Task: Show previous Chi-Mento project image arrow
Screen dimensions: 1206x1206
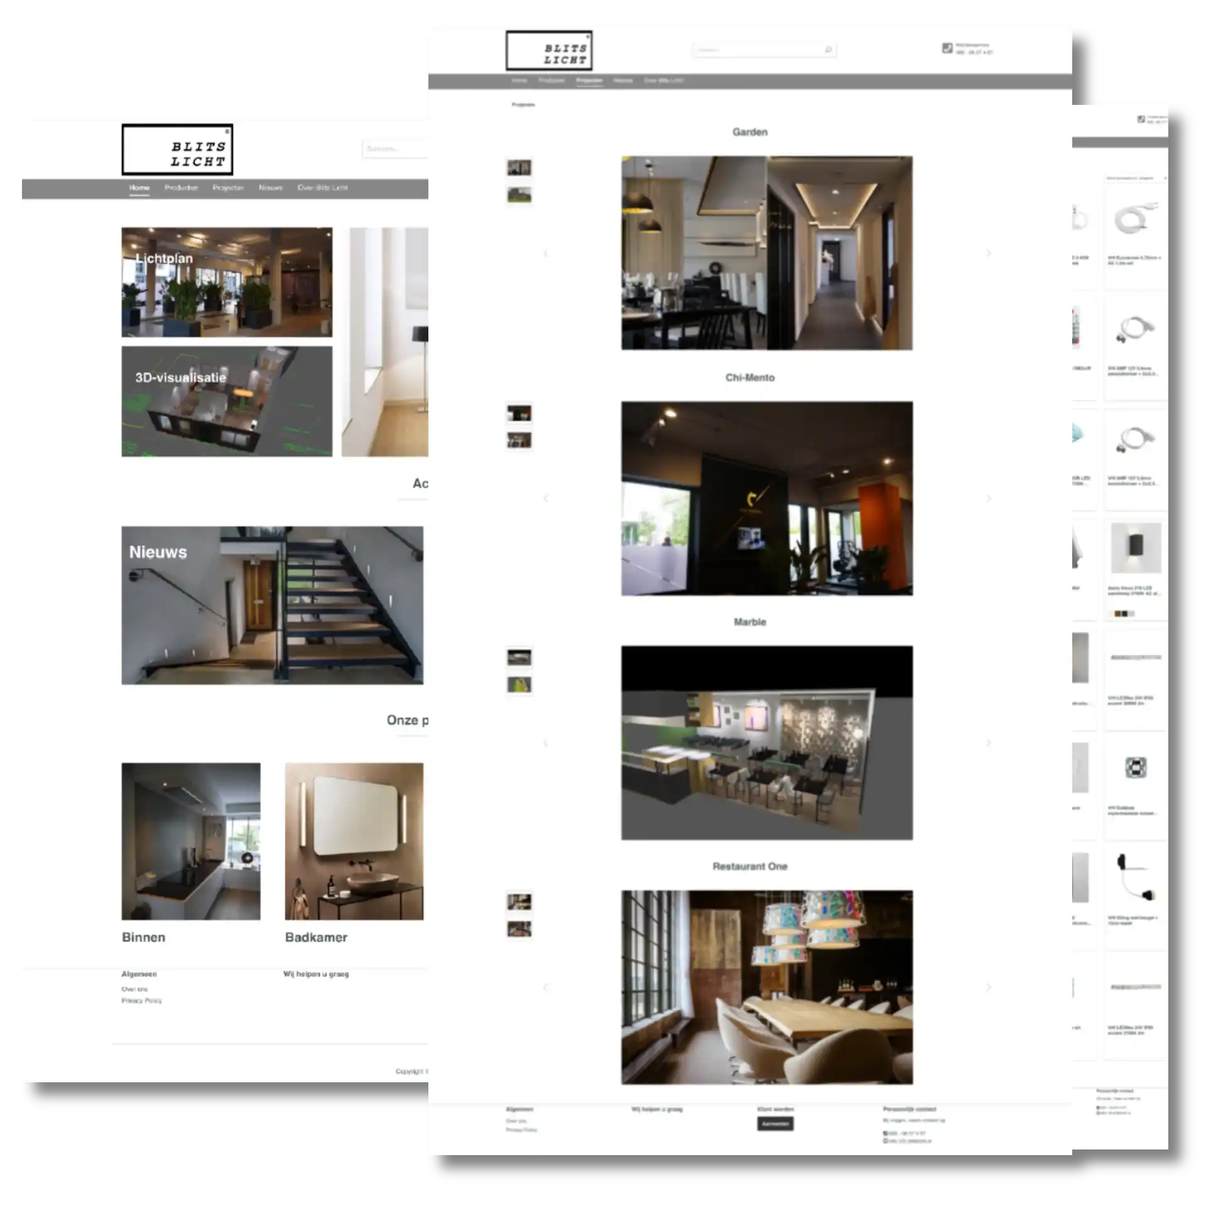Action: pyautogui.click(x=545, y=499)
